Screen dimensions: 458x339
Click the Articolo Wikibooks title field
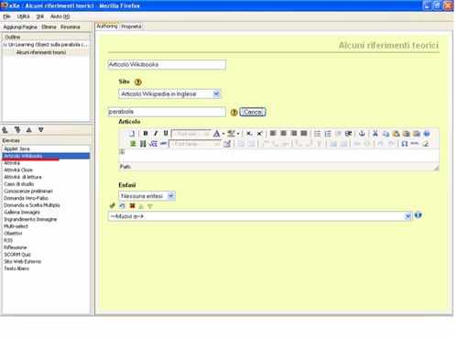pyautogui.click(x=167, y=65)
